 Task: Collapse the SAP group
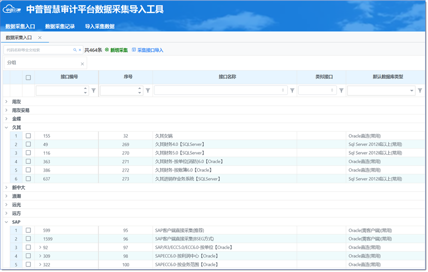point(6,222)
